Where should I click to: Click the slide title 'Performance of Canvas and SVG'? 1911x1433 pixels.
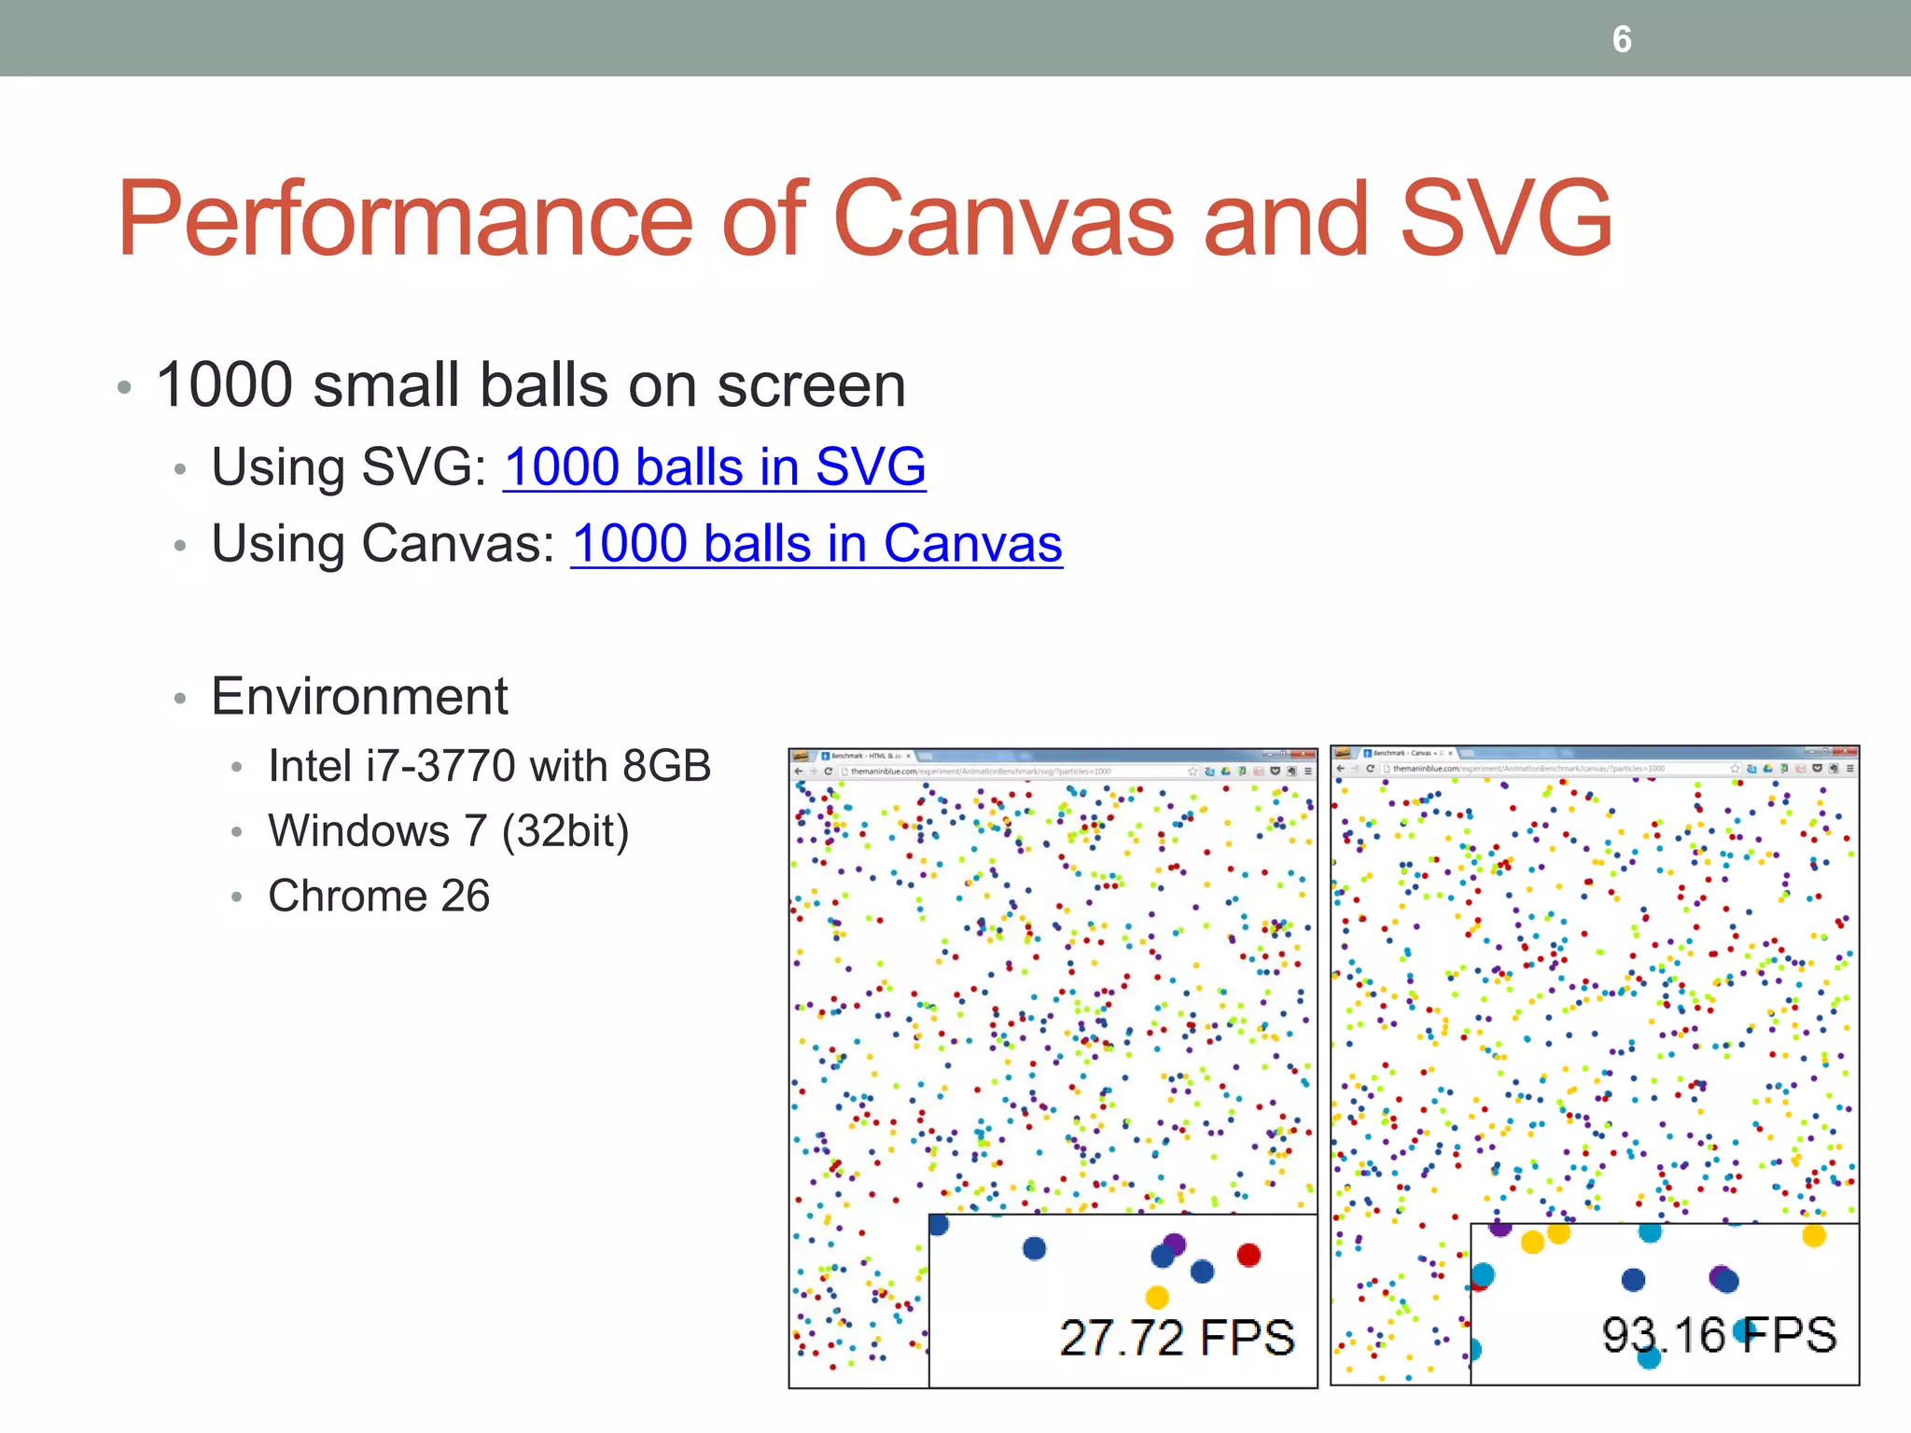pos(864,219)
